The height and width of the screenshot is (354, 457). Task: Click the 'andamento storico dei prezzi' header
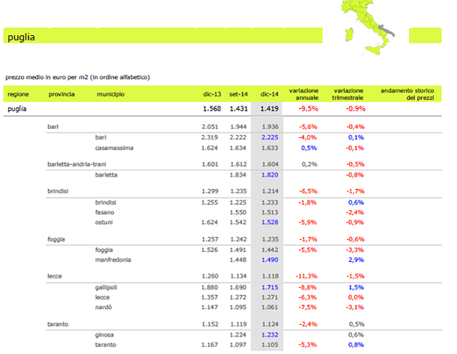pyautogui.click(x=407, y=94)
